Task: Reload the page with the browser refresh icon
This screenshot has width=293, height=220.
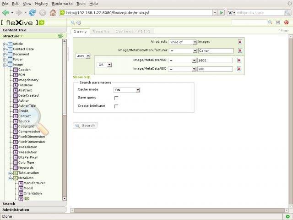Action: tap(33, 13)
